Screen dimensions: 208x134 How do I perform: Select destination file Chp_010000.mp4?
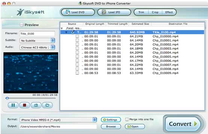(x=165, y=36)
